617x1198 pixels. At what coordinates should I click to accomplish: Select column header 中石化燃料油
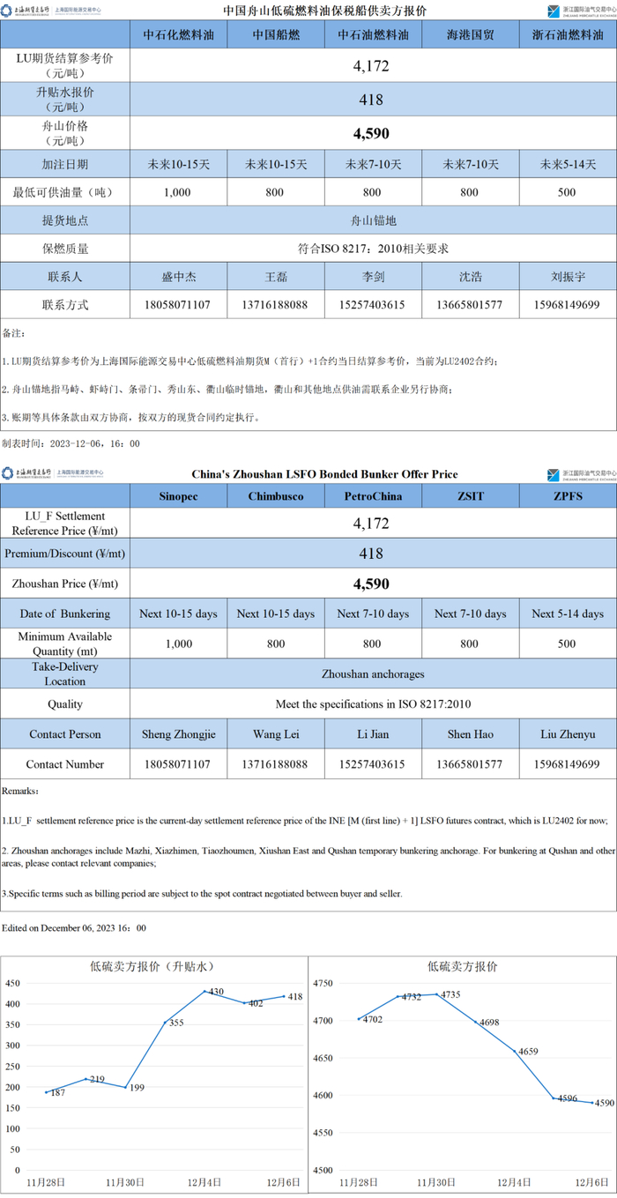[x=179, y=36]
